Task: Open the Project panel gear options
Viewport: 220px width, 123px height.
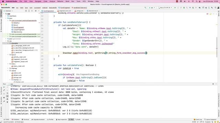Action: (x=36, y=11)
